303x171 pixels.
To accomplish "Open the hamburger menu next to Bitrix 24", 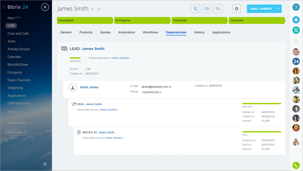I will (x=4, y=7).
